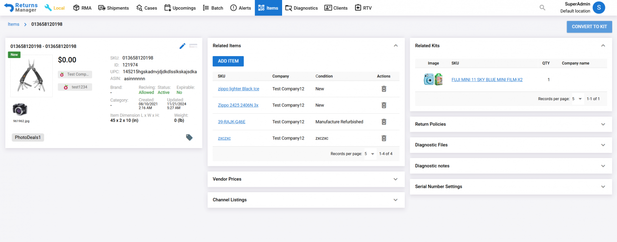Image resolution: width=617 pixels, height=242 pixels.
Task: Click the New badge on item image
Action: [x=14, y=55]
